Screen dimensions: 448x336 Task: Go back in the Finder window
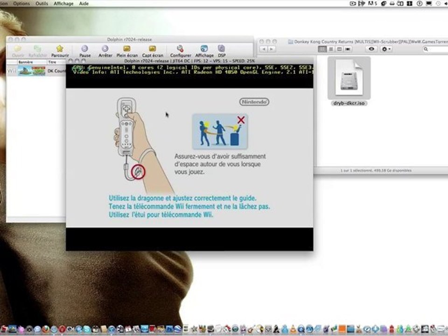[x=264, y=49]
